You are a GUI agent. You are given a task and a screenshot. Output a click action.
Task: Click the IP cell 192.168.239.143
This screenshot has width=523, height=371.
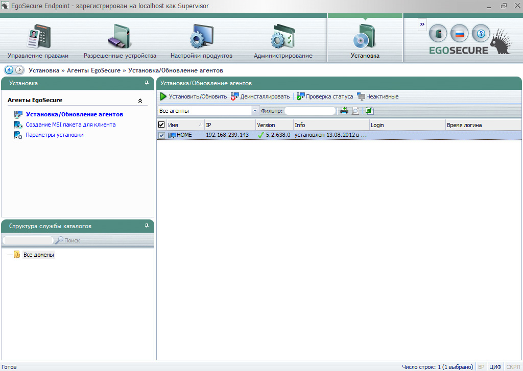pos(227,135)
